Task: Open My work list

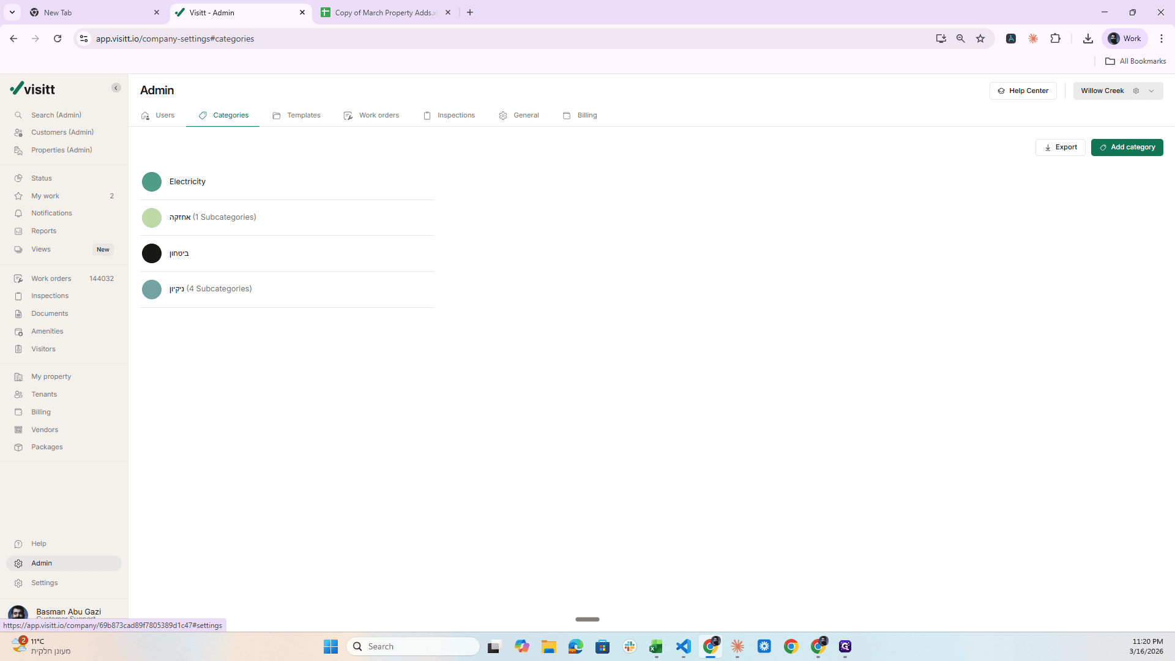Action: [x=45, y=196]
